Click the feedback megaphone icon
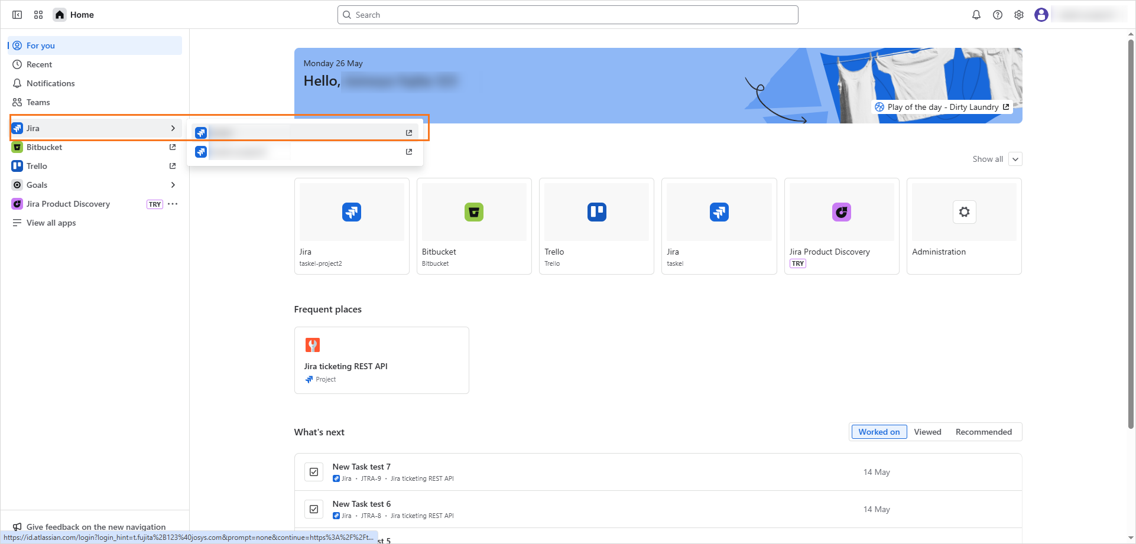Image resolution: width=1136 pixels, height=544 pixels. tap(17, 527)
